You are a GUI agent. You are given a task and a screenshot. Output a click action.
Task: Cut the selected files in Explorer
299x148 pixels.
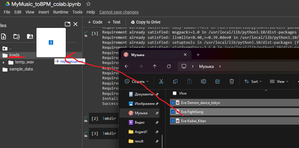[x=161, y=81]
